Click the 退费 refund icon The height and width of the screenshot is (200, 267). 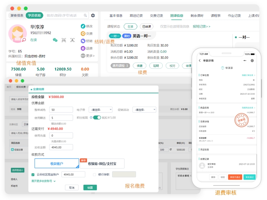83,48
